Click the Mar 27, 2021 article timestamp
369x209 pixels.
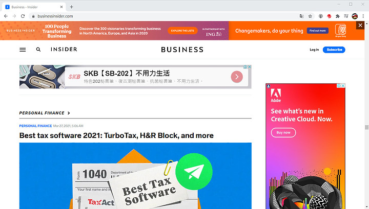coord(68,126)
